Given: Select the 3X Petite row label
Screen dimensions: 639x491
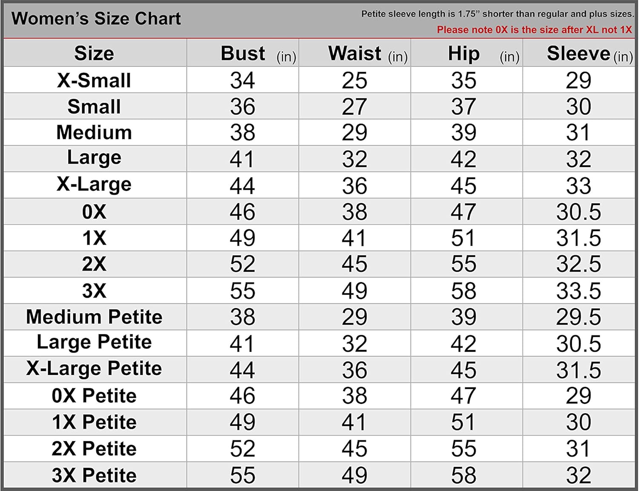Looking at the screenshot, I should point(94,475).
